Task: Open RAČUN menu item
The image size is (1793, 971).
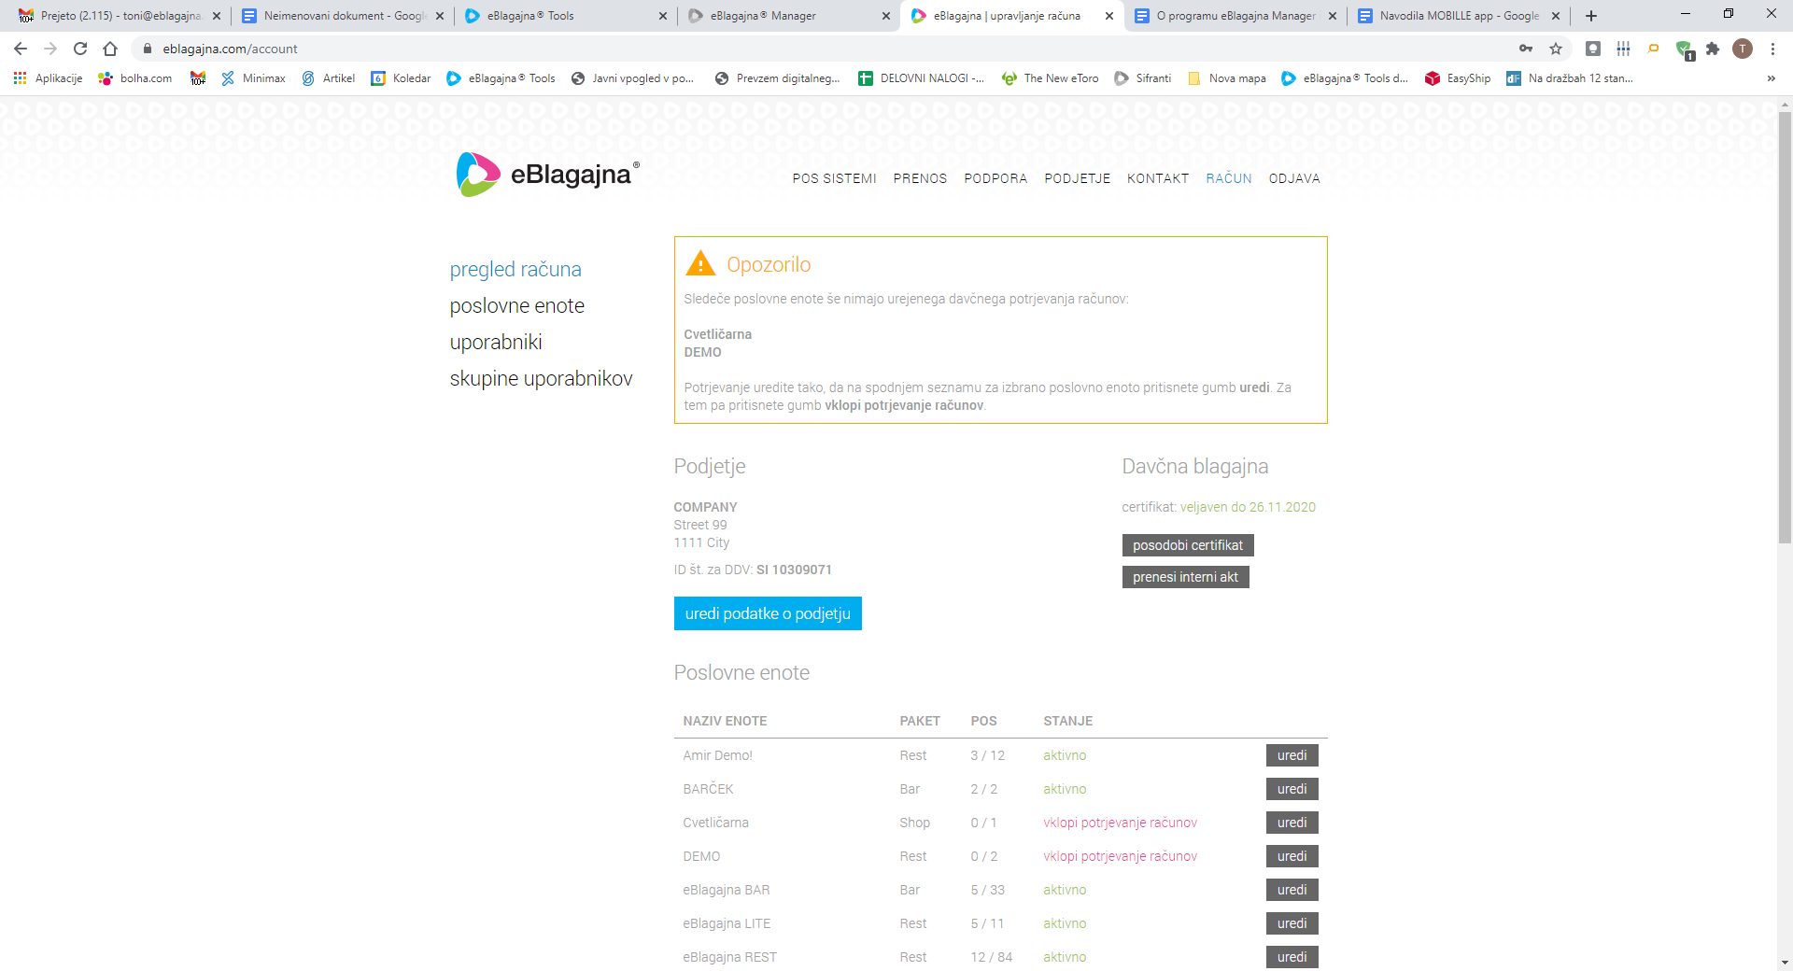Action: 1228,178
